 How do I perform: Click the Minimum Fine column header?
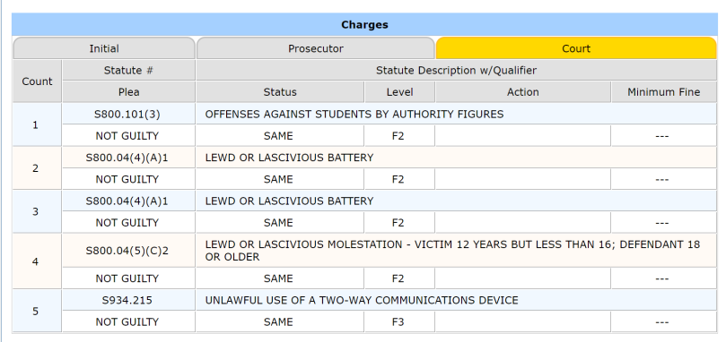pos(663,92)
